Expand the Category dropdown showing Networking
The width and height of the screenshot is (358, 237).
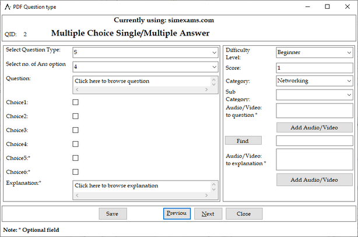coord(314,81)
